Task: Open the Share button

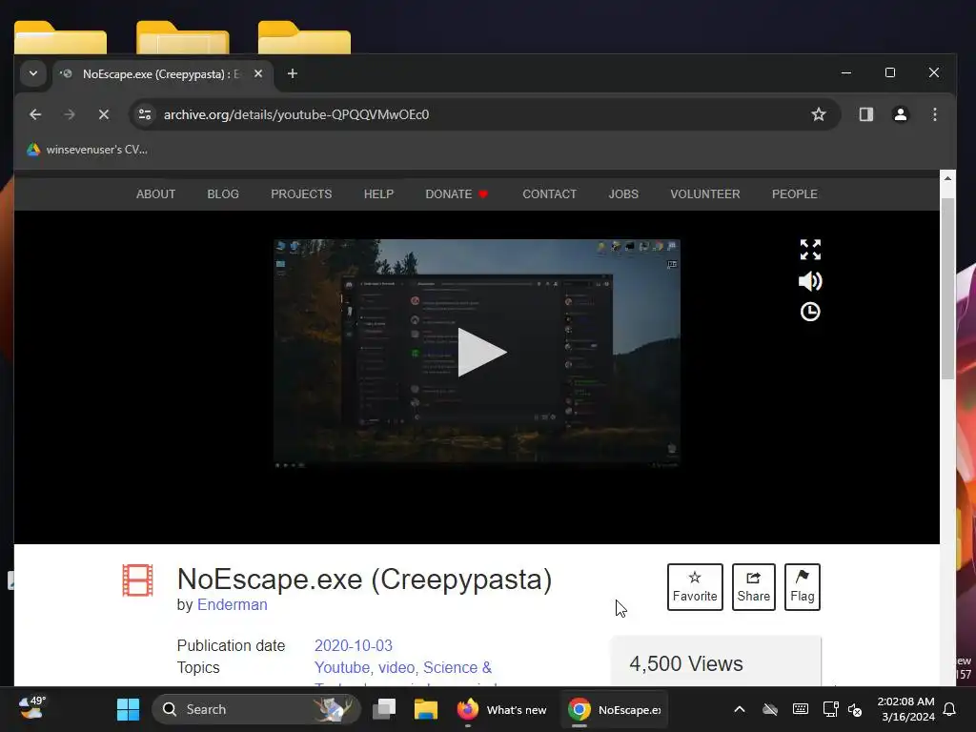Action: [x=753, y=587]
